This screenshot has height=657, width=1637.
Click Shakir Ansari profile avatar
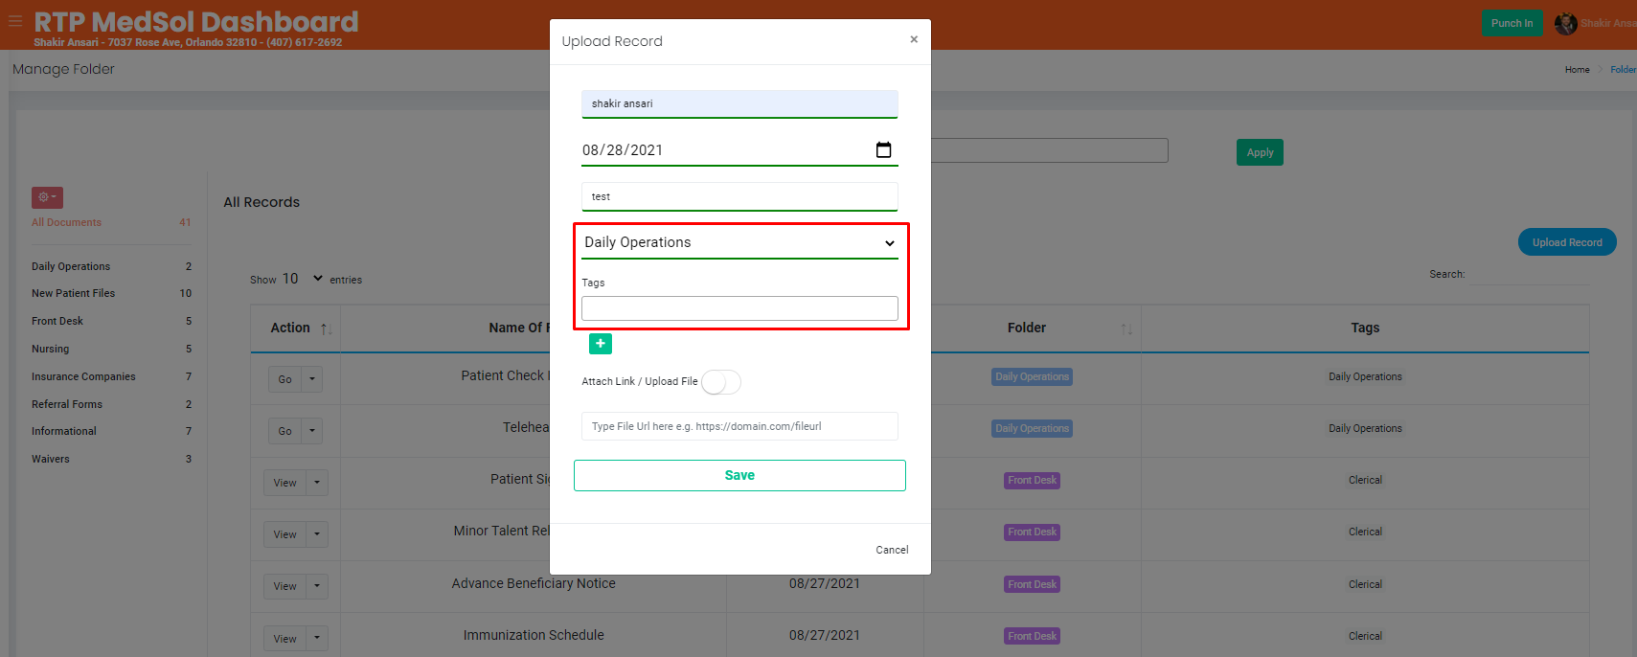[1566, 23]
